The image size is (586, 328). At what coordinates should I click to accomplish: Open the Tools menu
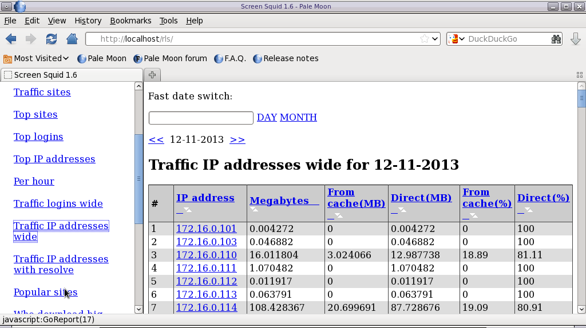(168, 21)
